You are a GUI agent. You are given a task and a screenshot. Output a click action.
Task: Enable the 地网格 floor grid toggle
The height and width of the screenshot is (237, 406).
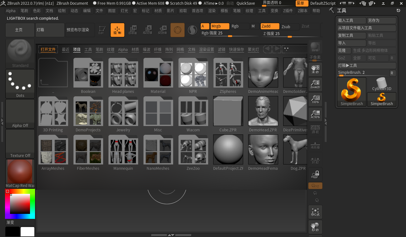(315, 145)
